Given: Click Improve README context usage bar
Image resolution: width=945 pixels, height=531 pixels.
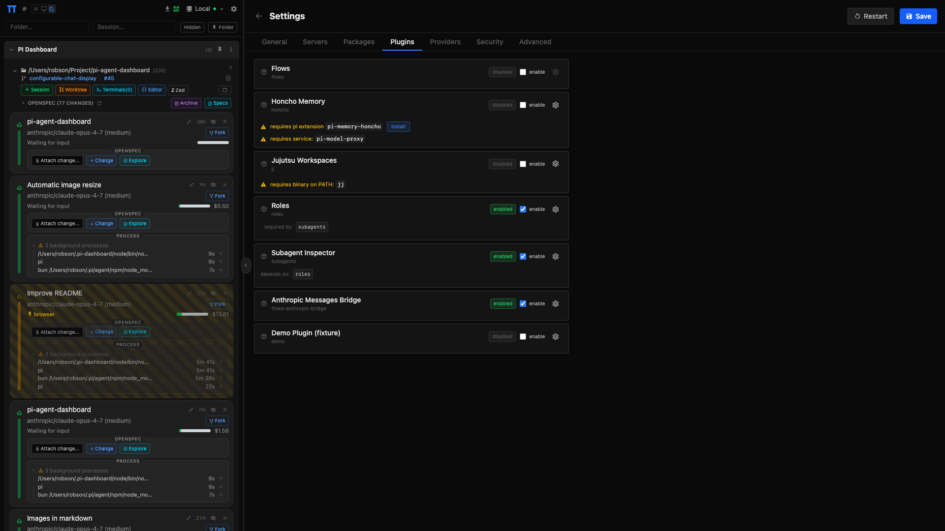Looking at the screenshot, I should [192, 314].
